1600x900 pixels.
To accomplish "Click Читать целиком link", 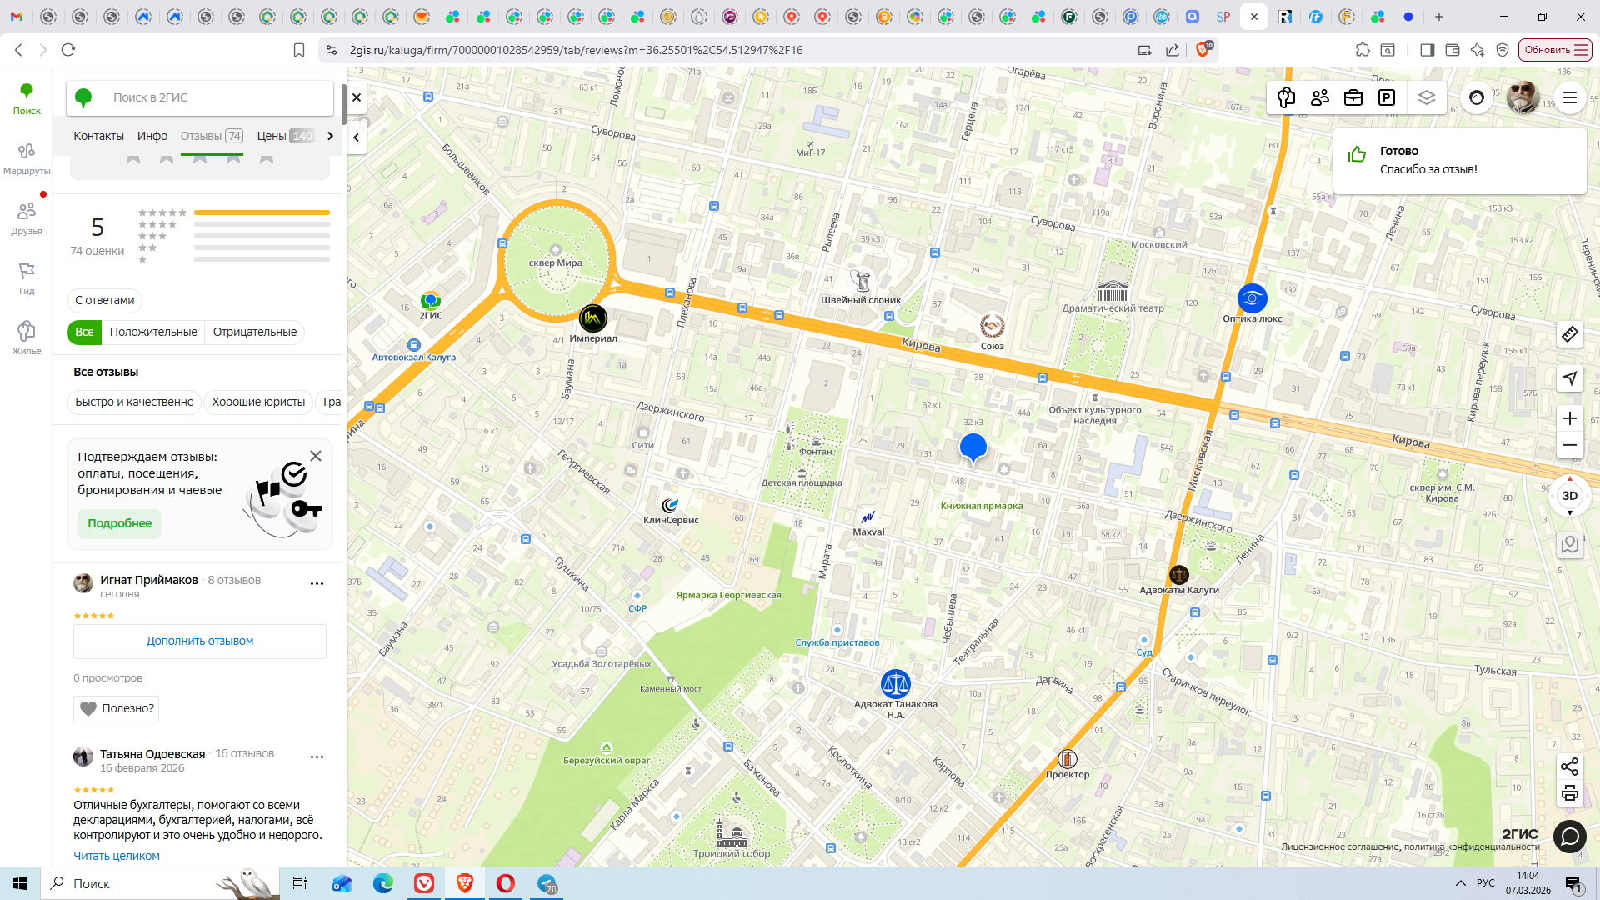I will (x=117, y=856).
